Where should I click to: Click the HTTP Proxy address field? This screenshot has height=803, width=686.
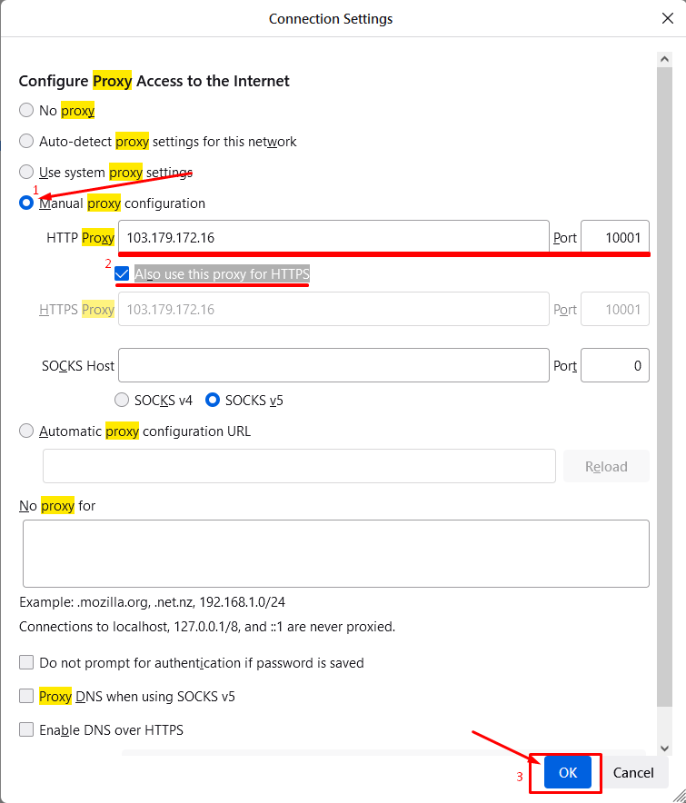pos(333,238)
